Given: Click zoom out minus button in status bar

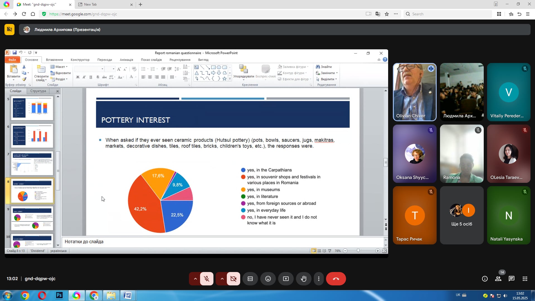Looking at the screenshot, I should 345,251.
